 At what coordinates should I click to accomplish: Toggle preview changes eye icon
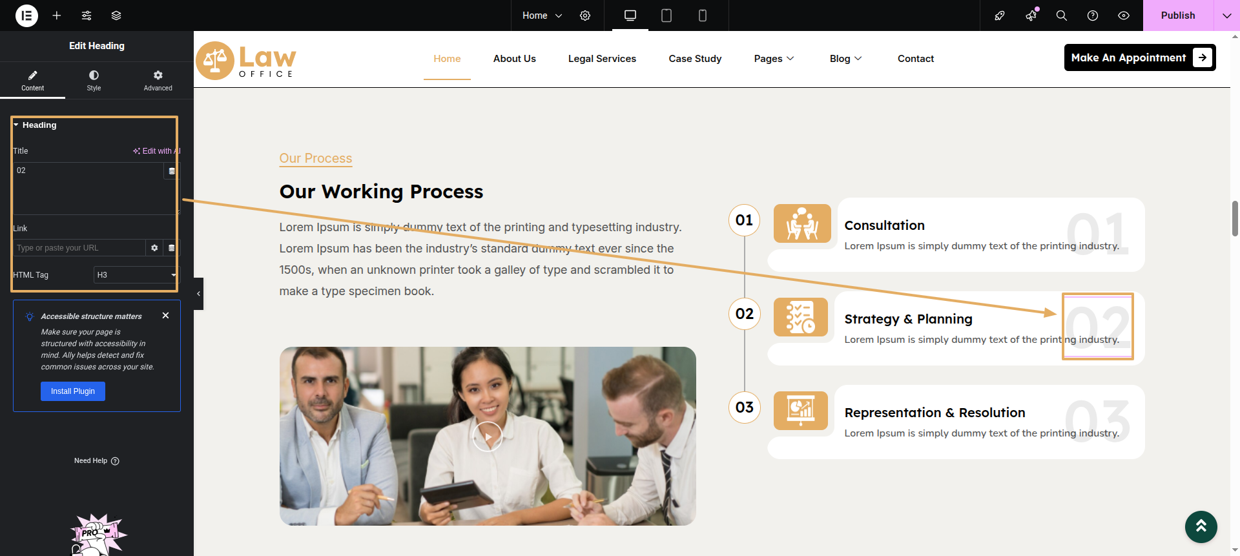[1124, 15]
